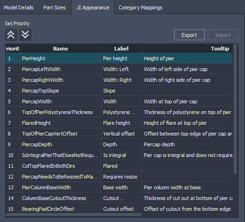Click the decrease priority double-down arrow icon
The width and height of the screenshot is (245, 222).
pyautogui.click(x=25, y=35)
